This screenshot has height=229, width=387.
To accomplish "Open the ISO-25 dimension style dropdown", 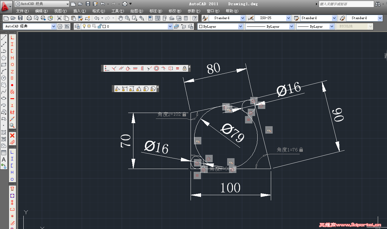I will coord(288,18).
